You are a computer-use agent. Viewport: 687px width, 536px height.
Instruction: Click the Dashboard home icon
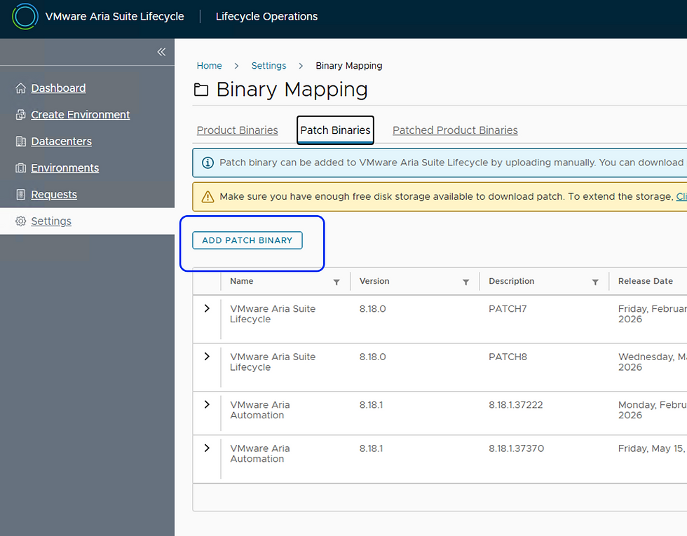click(x=20, y=88)
